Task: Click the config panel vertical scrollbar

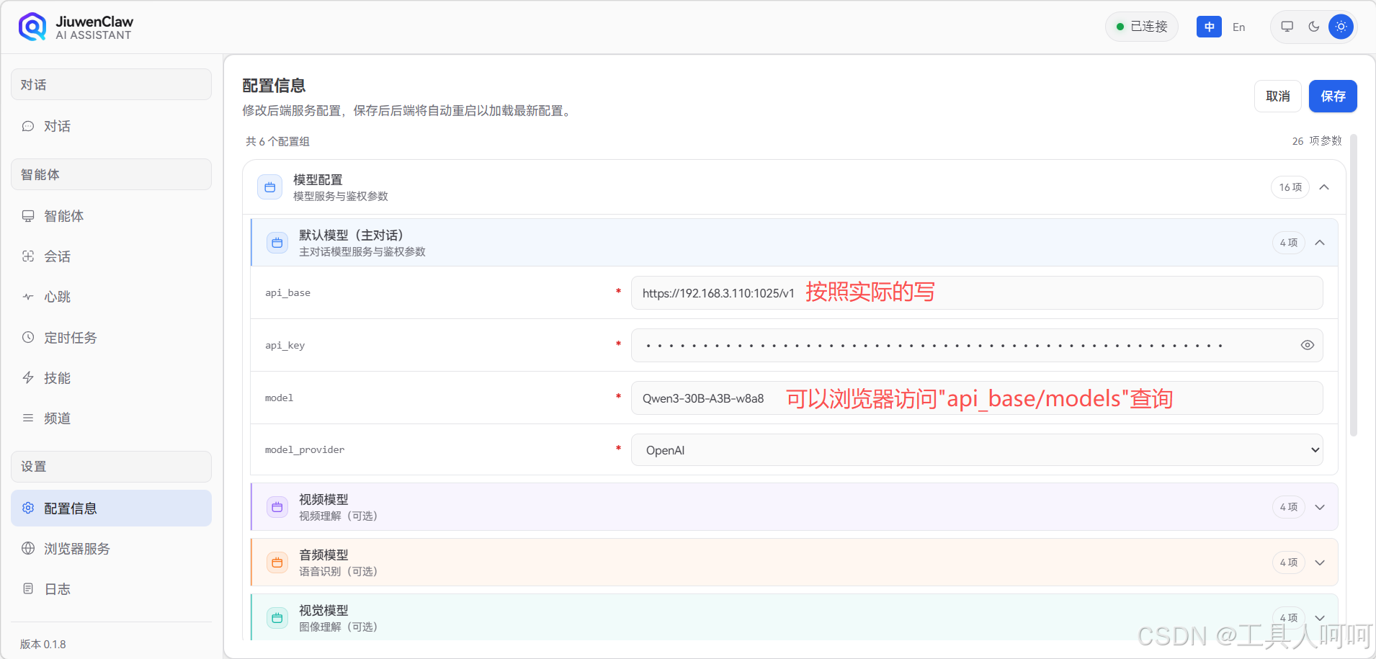Action: (x=1353, y=285)
